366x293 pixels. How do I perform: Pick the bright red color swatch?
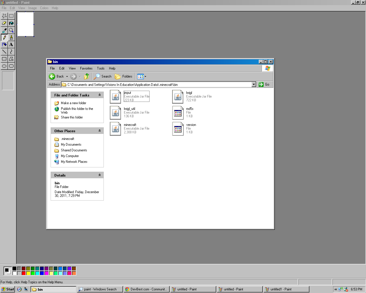24,273
